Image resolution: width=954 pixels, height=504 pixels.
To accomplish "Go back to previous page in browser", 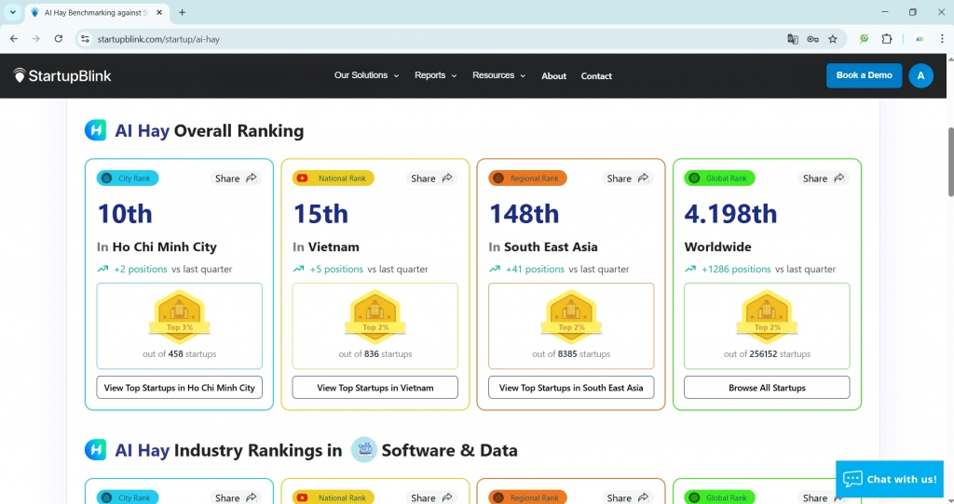I will (x=14, y=39).
